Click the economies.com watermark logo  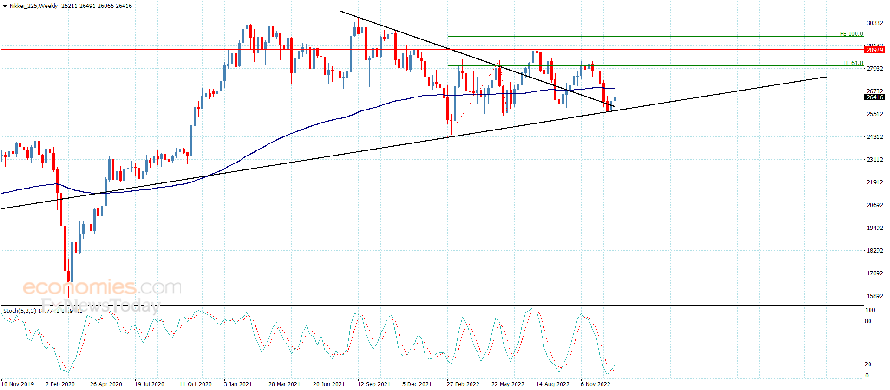[102, 288]
